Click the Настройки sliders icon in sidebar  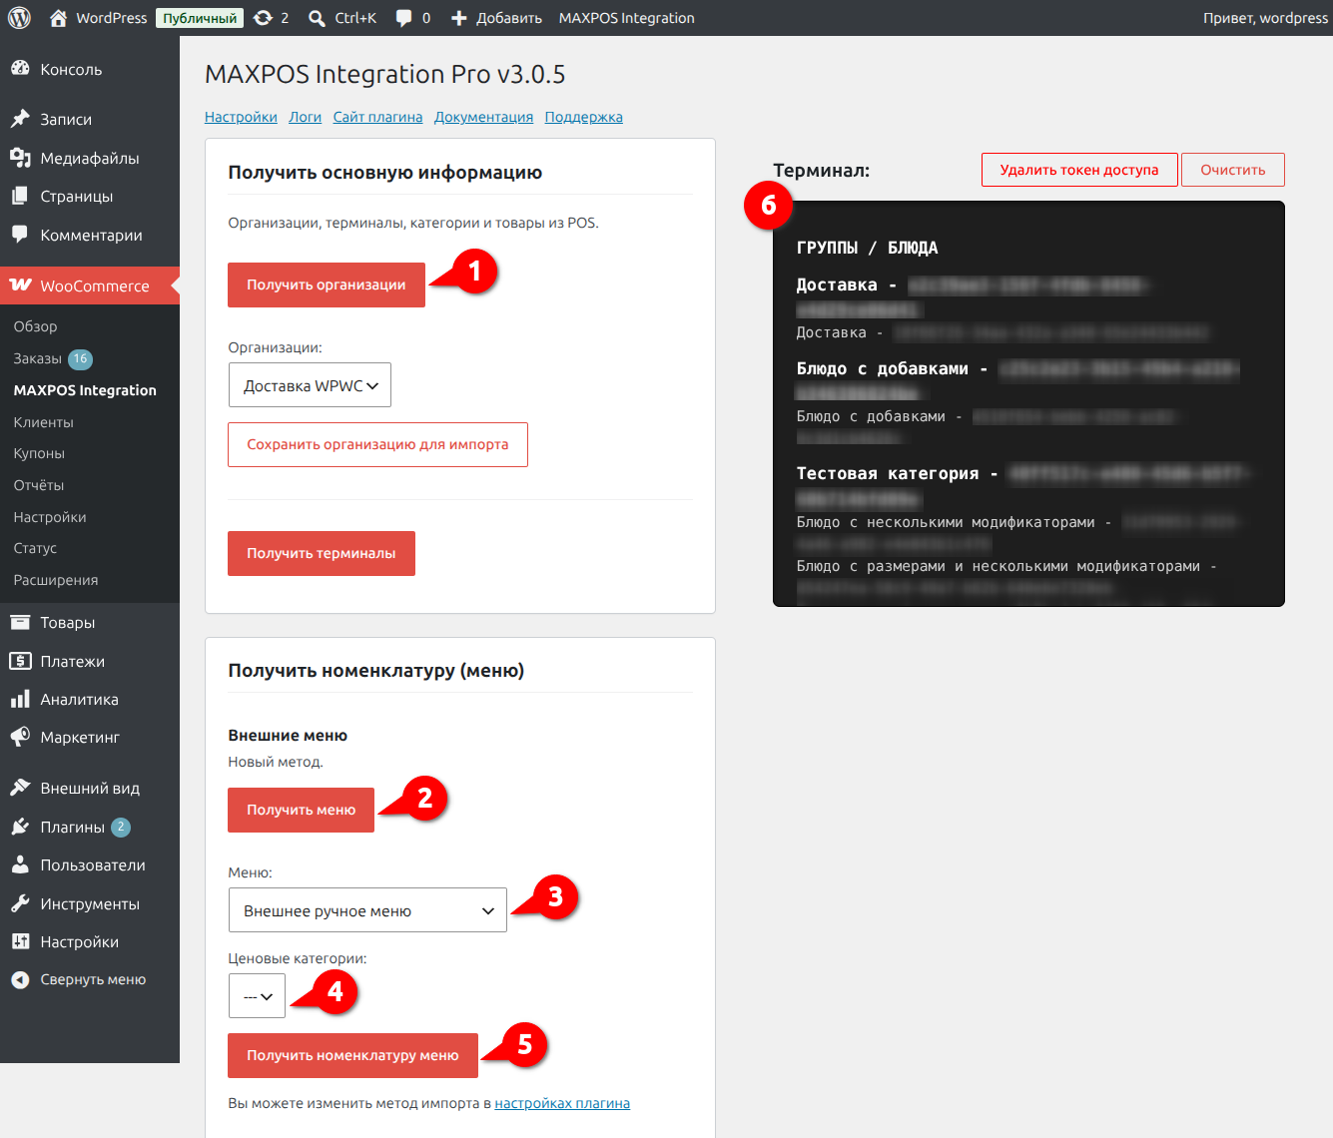(x=20, y=941)
